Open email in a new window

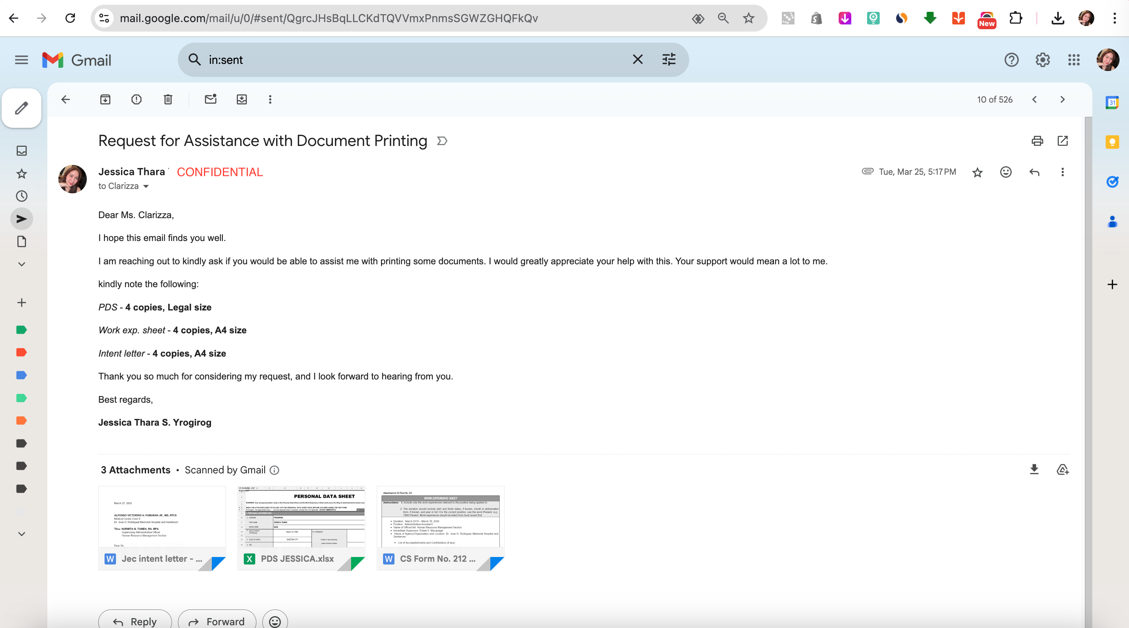click(x=1062, y=141)
